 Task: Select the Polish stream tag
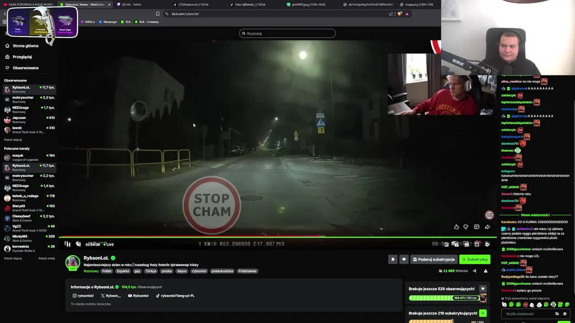tap(106, 271)
